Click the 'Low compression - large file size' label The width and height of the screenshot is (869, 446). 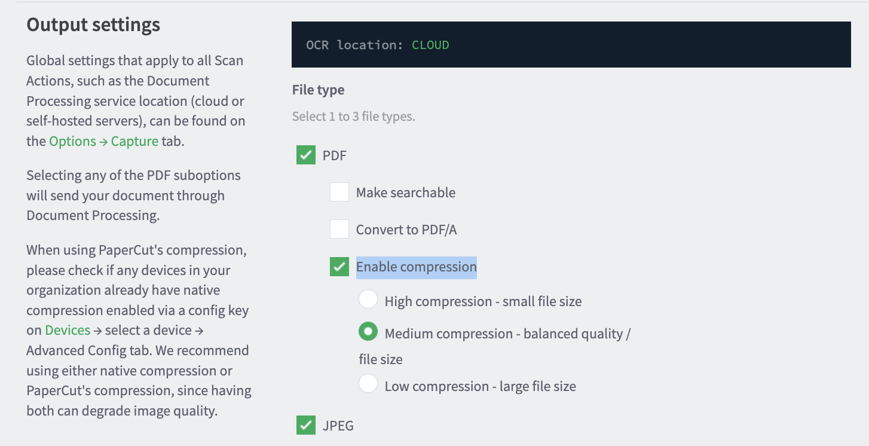481,386
